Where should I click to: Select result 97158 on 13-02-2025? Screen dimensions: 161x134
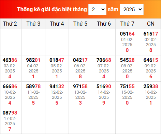click(x=80, y=86)
